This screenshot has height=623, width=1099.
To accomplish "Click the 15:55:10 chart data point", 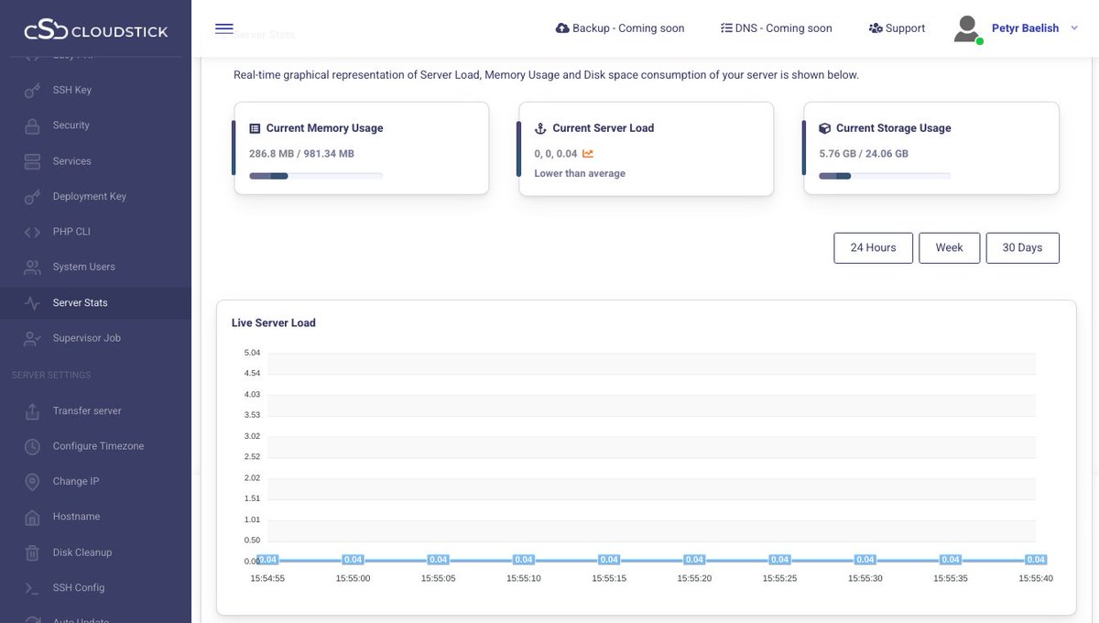I will point(524,560).
